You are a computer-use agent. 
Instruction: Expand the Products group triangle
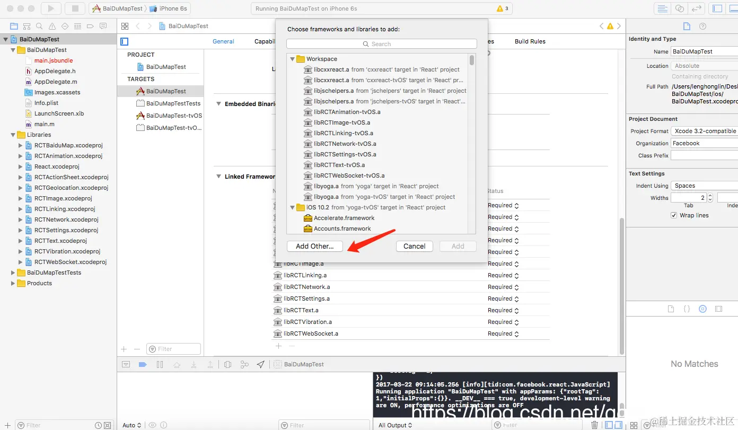(x=13, y=283)
